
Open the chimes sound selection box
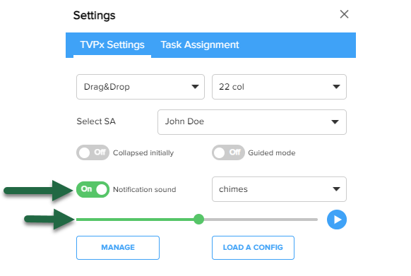click(279, 189)
